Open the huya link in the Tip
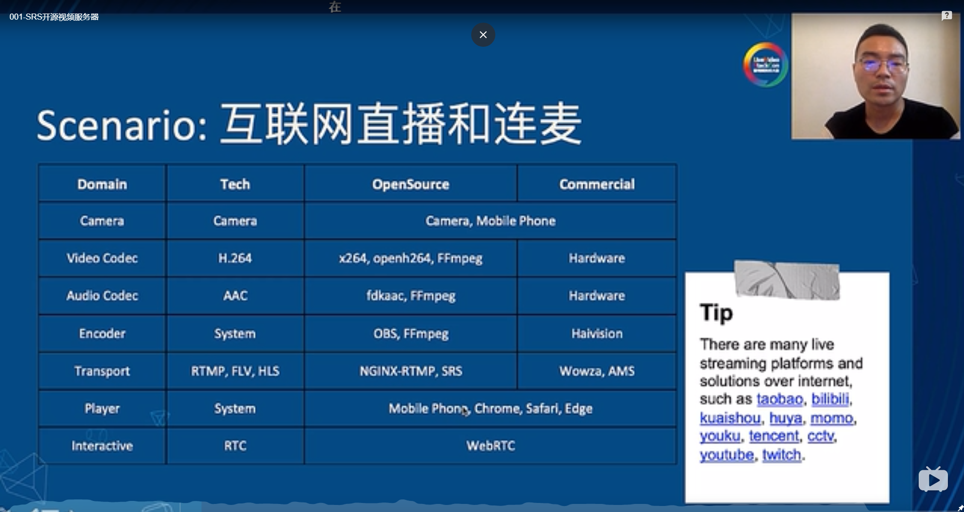The height and width of the screenshot is (512, 964). 785,418
